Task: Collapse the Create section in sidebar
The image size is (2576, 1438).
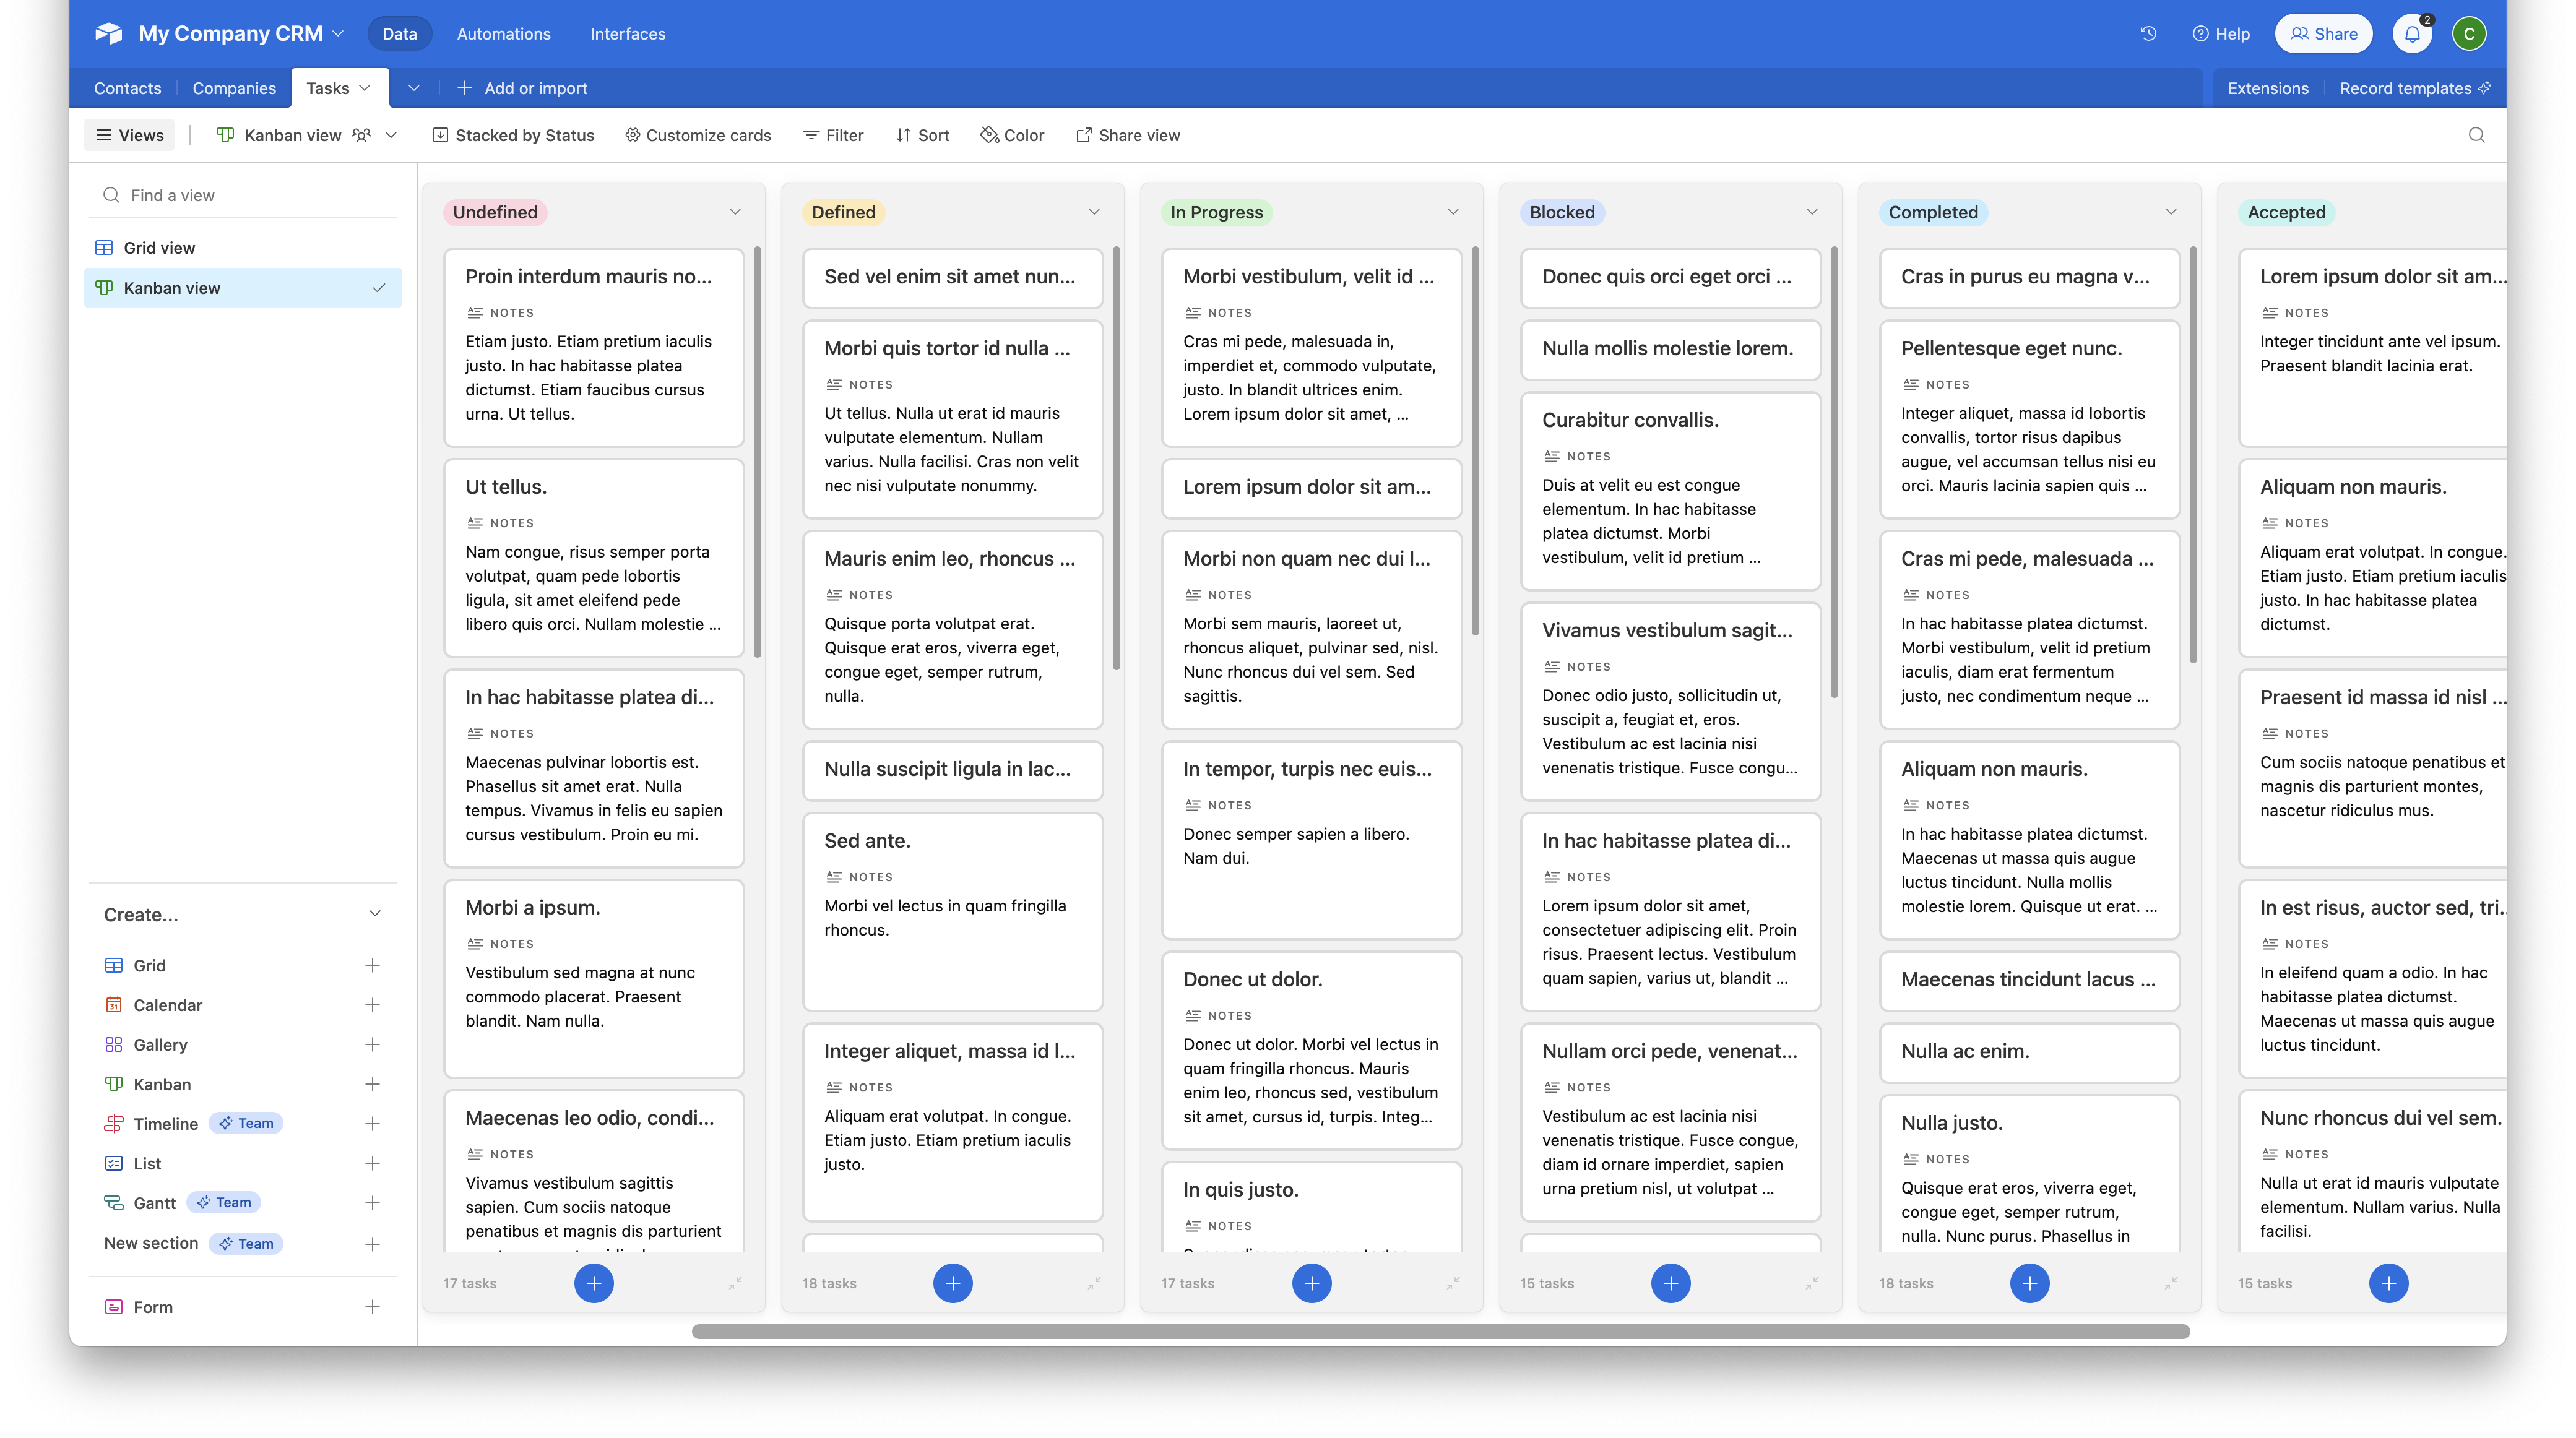Action: point(375,913)
